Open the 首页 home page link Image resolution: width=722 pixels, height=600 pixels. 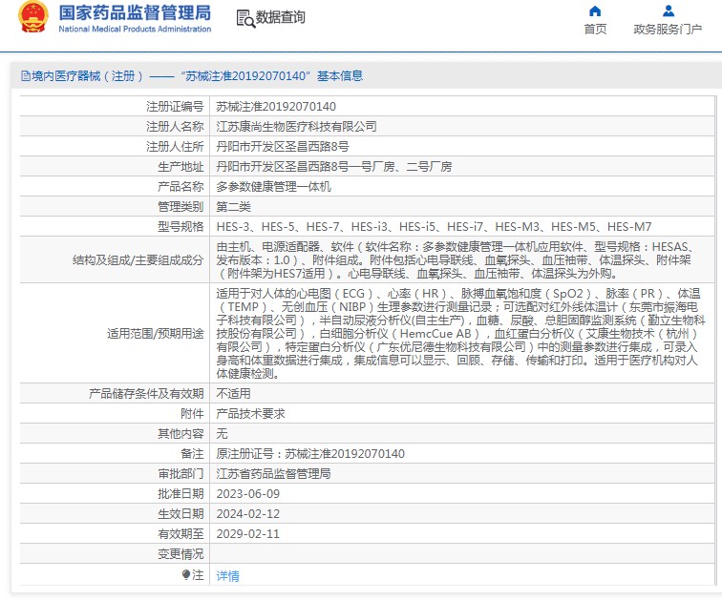point(595,29)
